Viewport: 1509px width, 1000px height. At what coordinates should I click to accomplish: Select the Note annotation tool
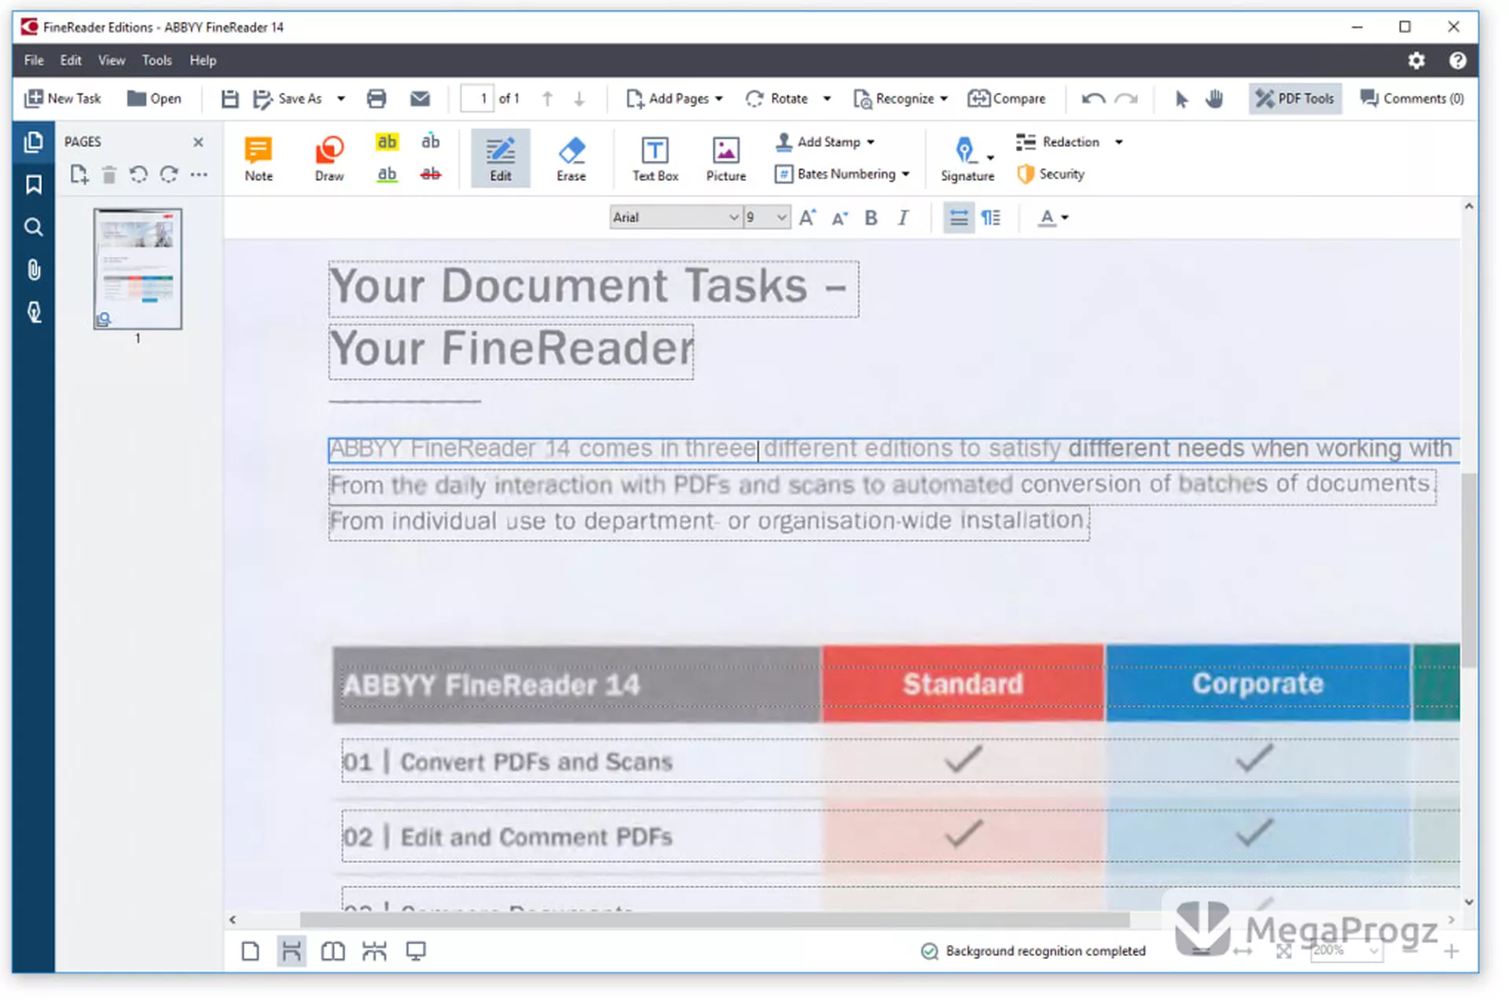pyautogui.click(x=259, y=159)
